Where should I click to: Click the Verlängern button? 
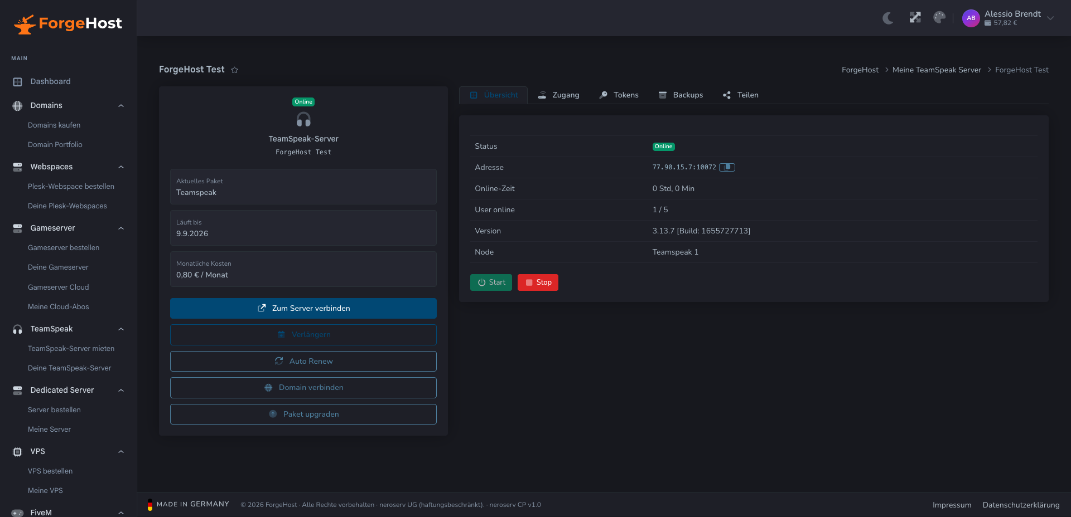pos(303,335)
